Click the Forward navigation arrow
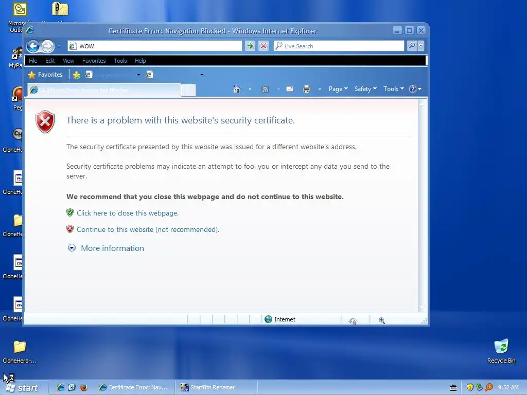This screenshot has height=395, width=527. (48, 46)
